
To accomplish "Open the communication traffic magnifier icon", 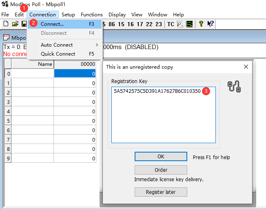I will tap(180, 24).
